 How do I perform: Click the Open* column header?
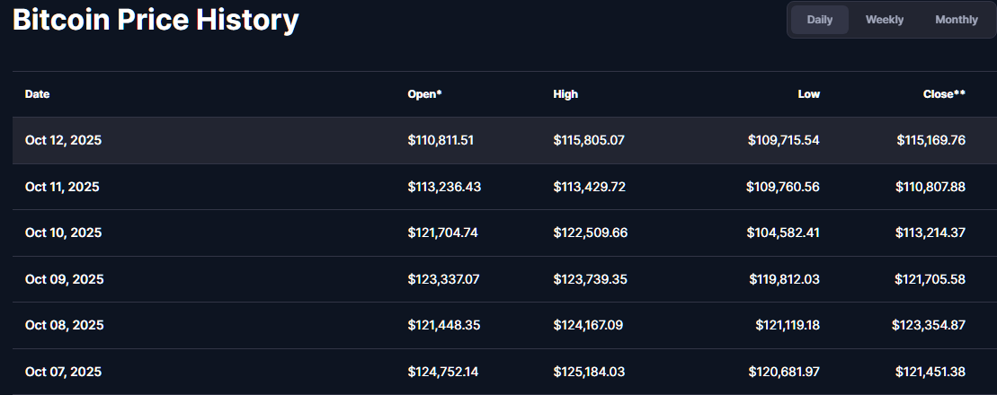[424, 94]
